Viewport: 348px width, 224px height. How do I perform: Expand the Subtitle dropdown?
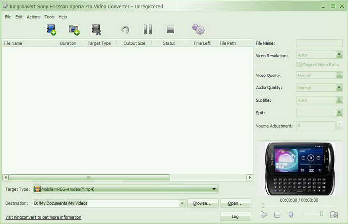(x=339, y=100)
